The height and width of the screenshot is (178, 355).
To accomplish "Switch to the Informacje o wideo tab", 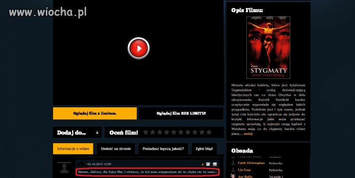I will click(x=73, y=149).
